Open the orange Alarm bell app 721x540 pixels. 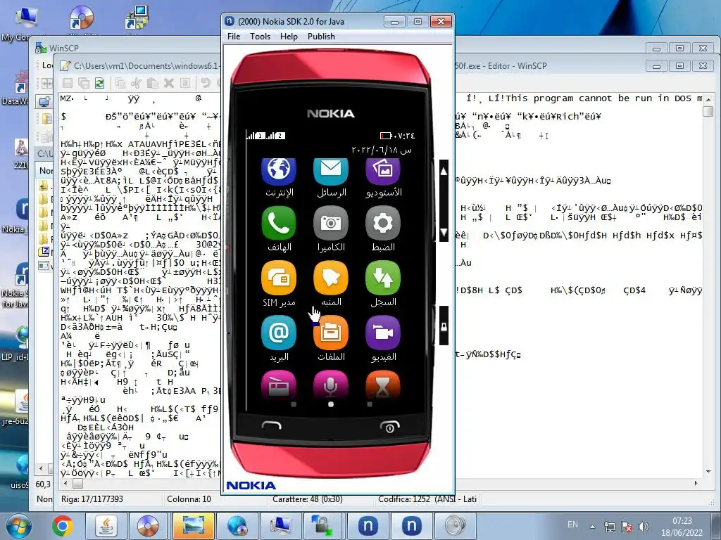tap(331, 278)
